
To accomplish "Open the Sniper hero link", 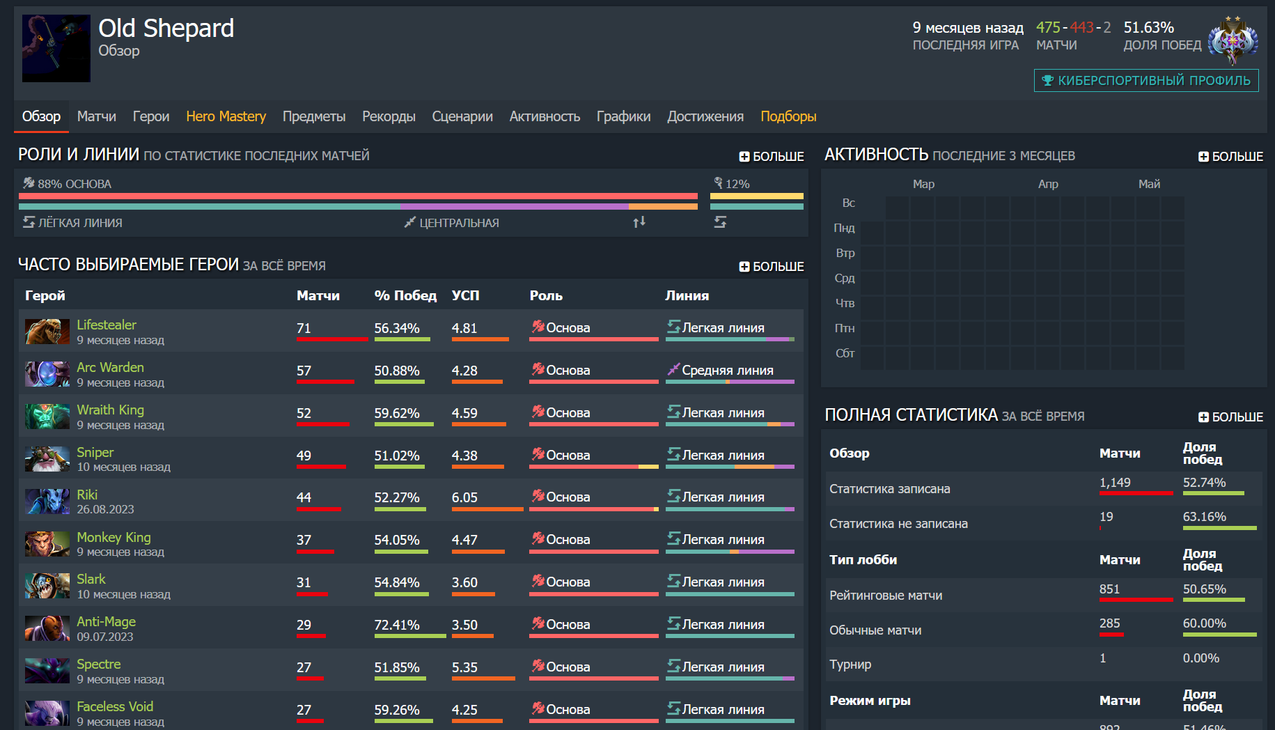I will [x=95, y=452].
